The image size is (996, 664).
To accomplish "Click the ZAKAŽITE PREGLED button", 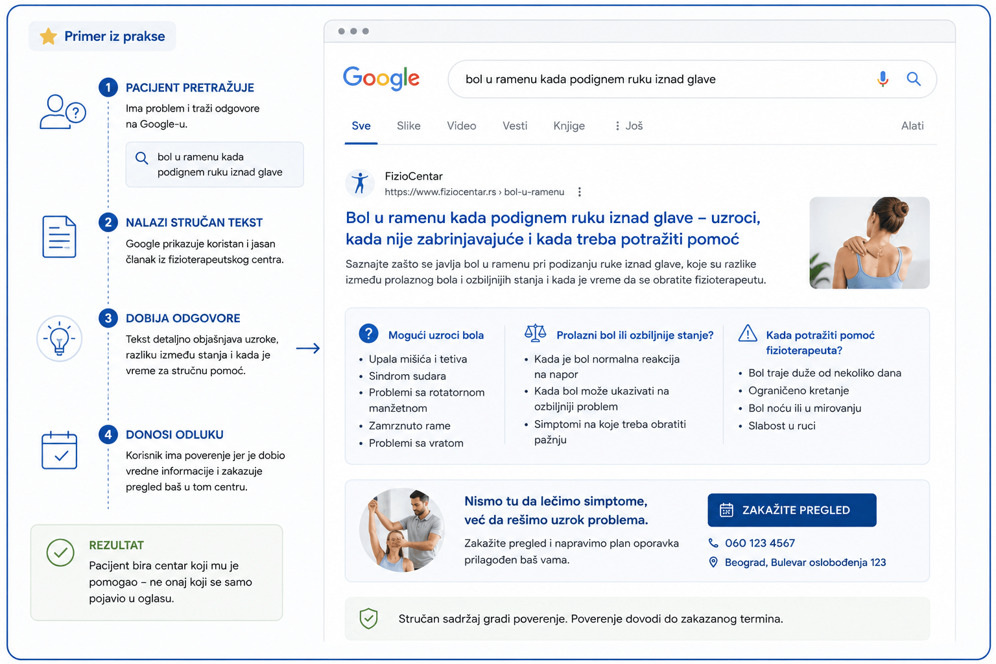I will click(x=792, y=510).
